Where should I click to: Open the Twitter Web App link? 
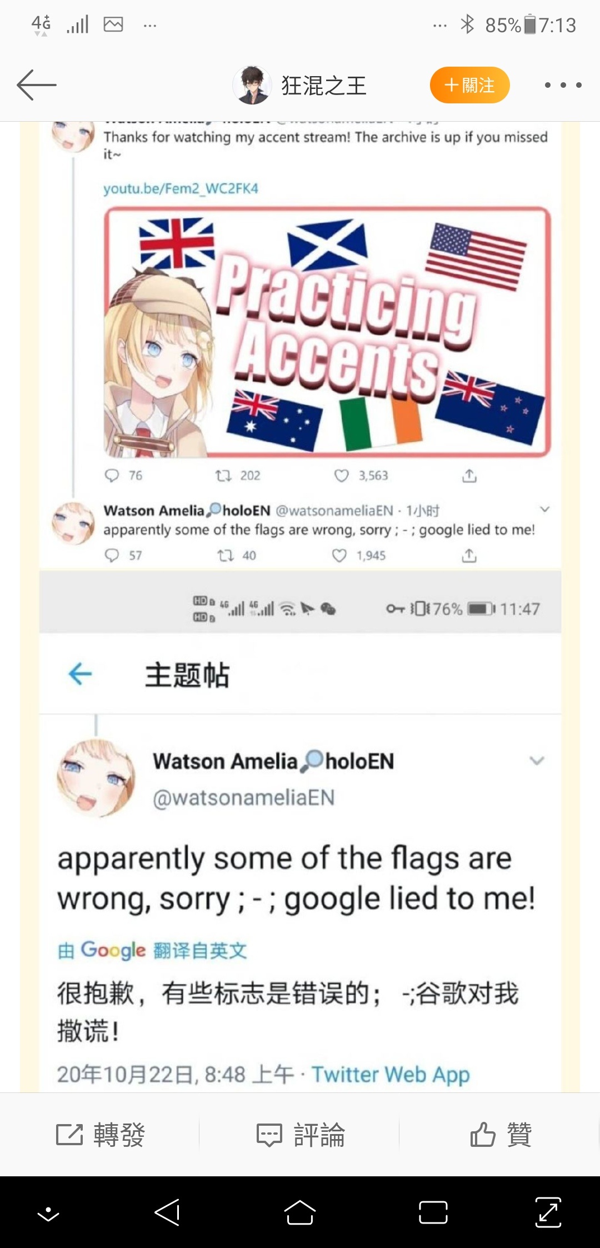pyautogui.click(x=391, y=1074)
